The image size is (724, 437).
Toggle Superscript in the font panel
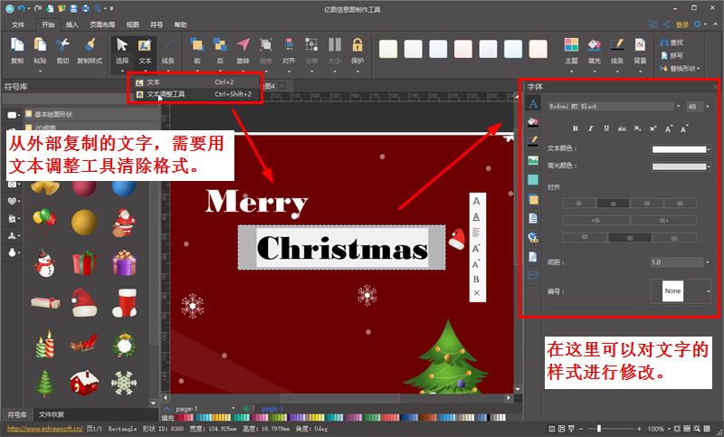(x=653, y=128)
